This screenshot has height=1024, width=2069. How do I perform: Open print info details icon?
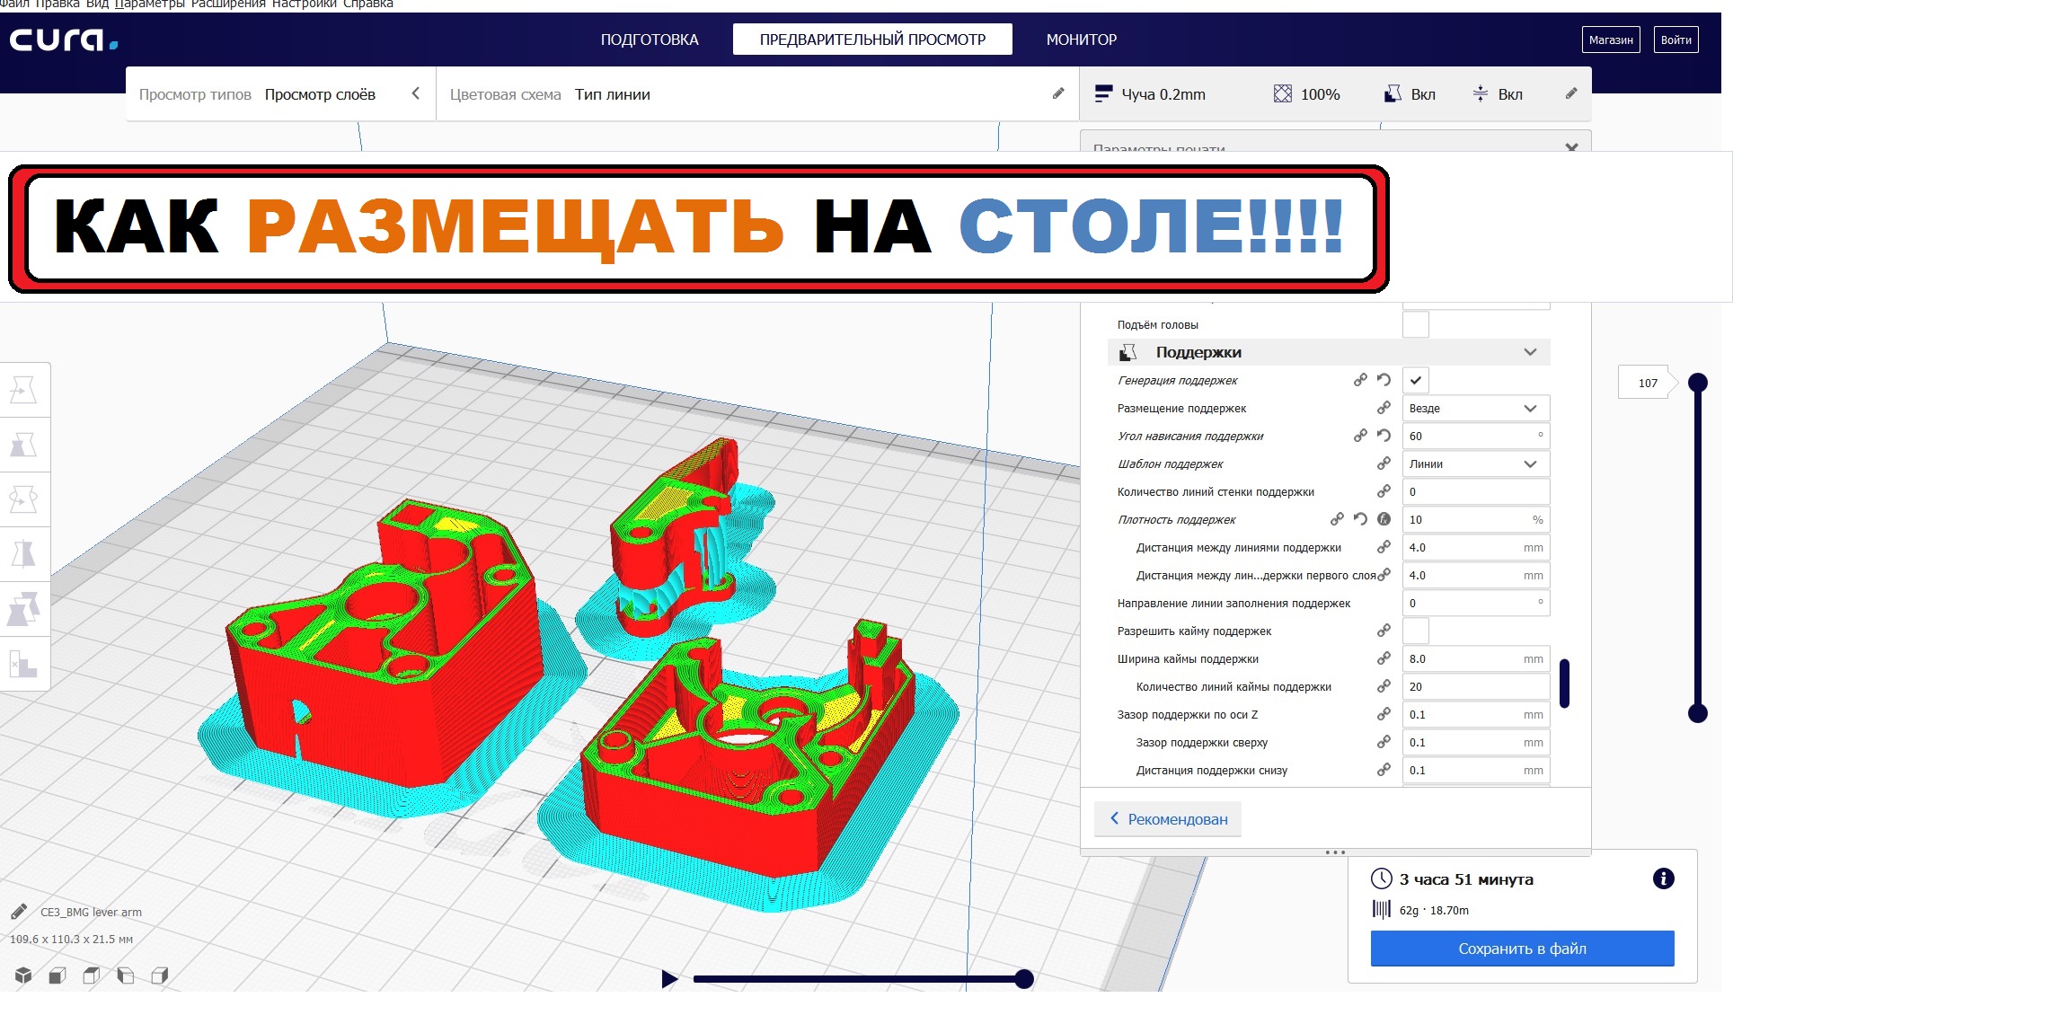(x=1663, y=878)
